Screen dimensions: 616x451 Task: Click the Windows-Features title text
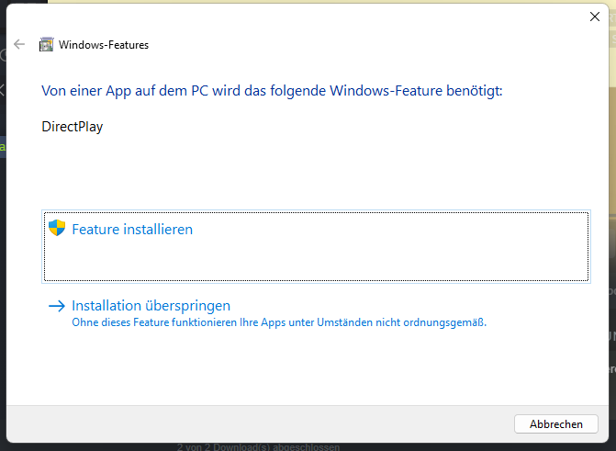tap(104, 45)
